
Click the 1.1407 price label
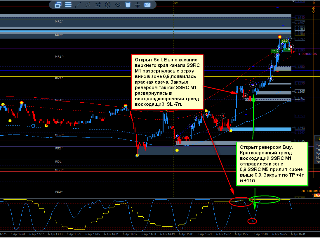pos(300,23)
